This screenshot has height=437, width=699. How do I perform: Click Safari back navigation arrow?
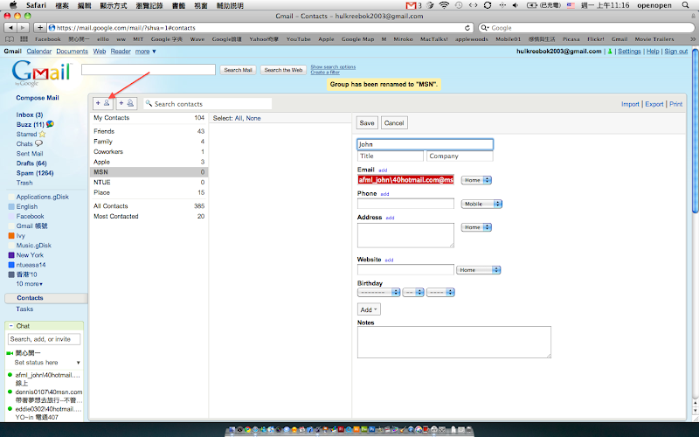pos(10,28)
